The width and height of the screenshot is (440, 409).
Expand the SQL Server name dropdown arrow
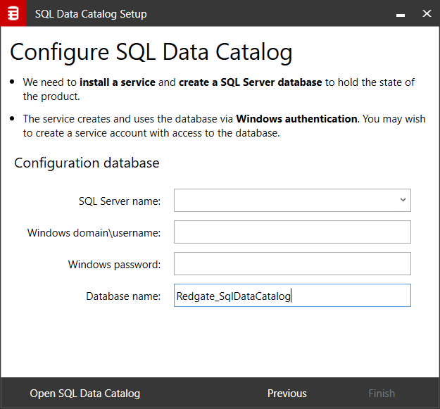(x=403, y=200)
